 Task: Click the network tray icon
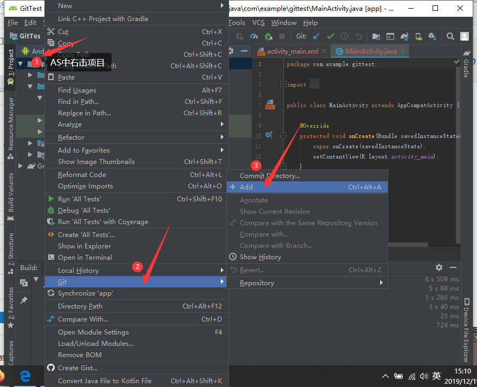click(x=412, y=377)
